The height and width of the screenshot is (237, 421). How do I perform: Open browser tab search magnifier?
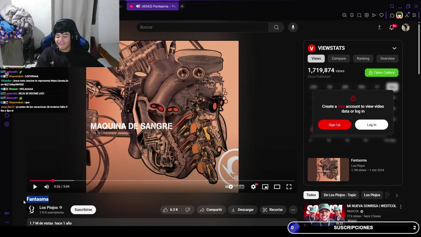(x=392, y=6)
